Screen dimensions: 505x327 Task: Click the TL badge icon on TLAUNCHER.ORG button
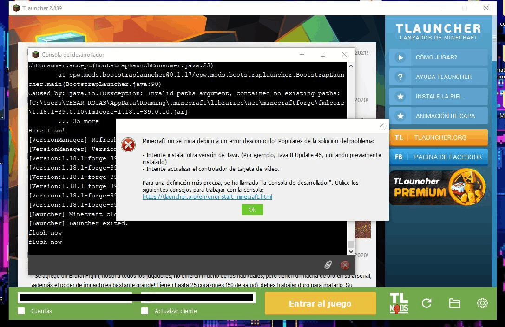click(x=399, y=137)
